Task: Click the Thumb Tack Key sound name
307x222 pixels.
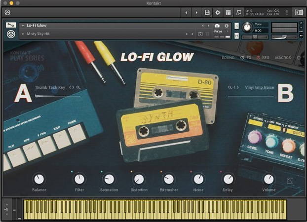Action: [50, 87]
